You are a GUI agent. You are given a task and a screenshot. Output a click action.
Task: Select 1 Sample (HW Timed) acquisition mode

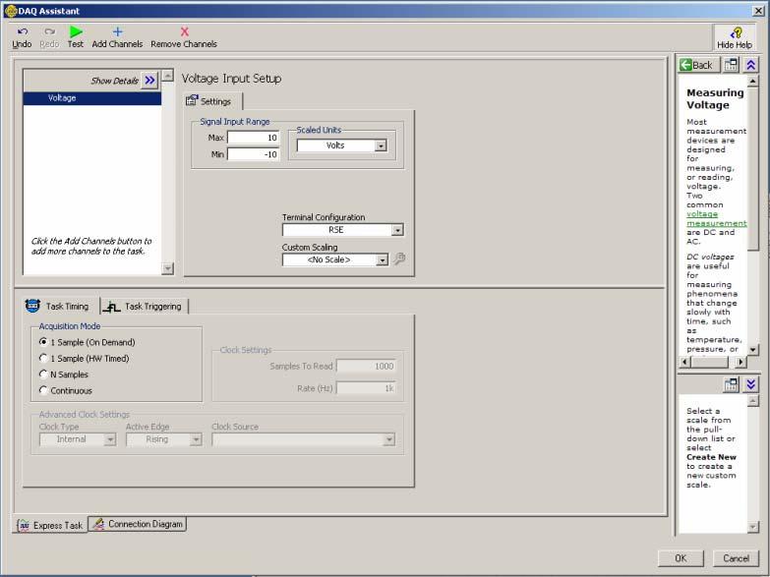click(x=43, y=358)
